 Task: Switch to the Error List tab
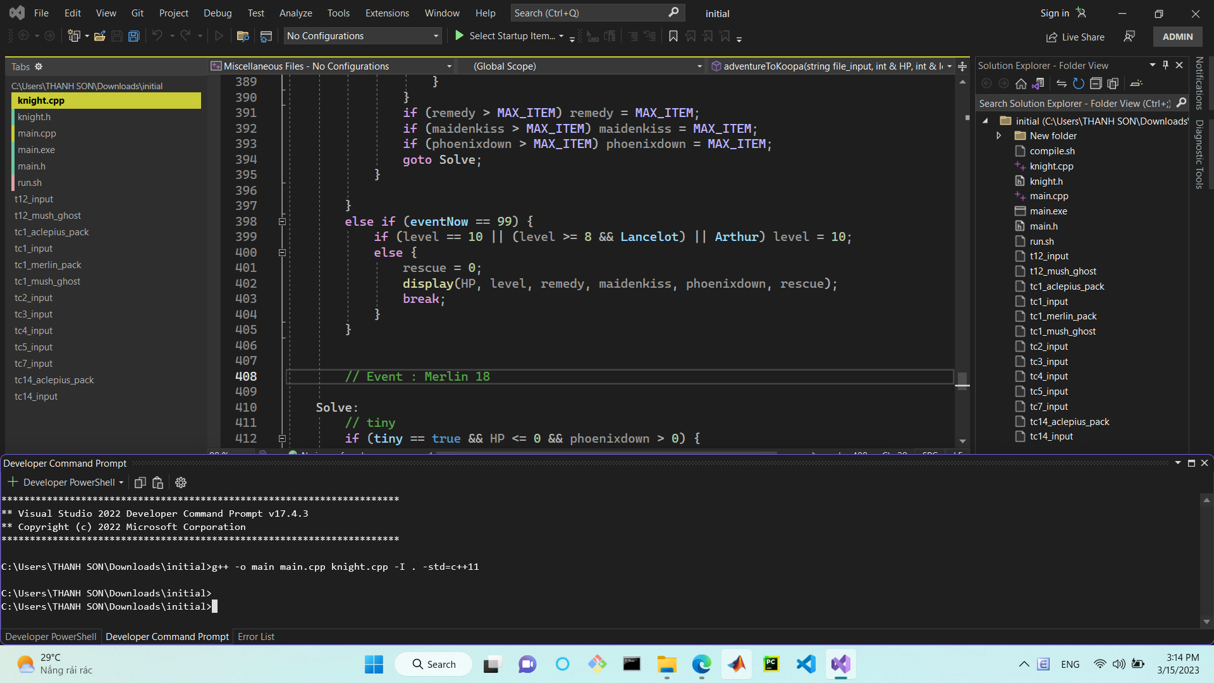coord(255,637)
